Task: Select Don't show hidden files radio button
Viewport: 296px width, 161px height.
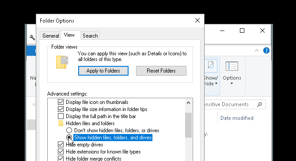Action: pyautogui.click(x=69, y=130)
